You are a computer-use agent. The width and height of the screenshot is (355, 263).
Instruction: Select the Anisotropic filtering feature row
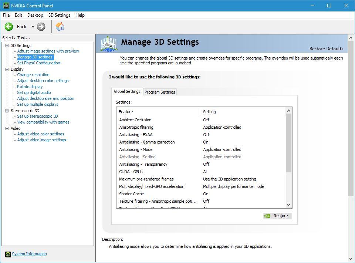tap(201, 127)
